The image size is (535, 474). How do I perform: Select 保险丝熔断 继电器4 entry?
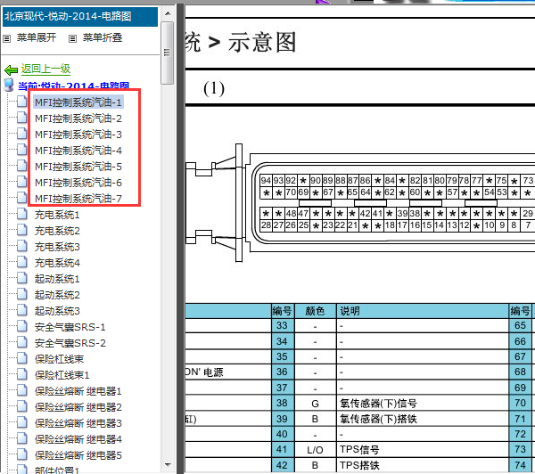(78, 439)
